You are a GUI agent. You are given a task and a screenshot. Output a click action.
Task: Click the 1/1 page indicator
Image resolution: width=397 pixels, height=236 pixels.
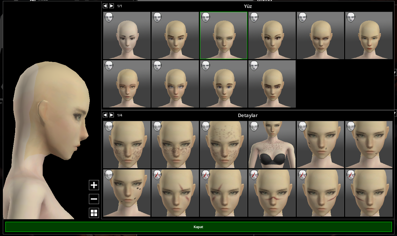120,6
